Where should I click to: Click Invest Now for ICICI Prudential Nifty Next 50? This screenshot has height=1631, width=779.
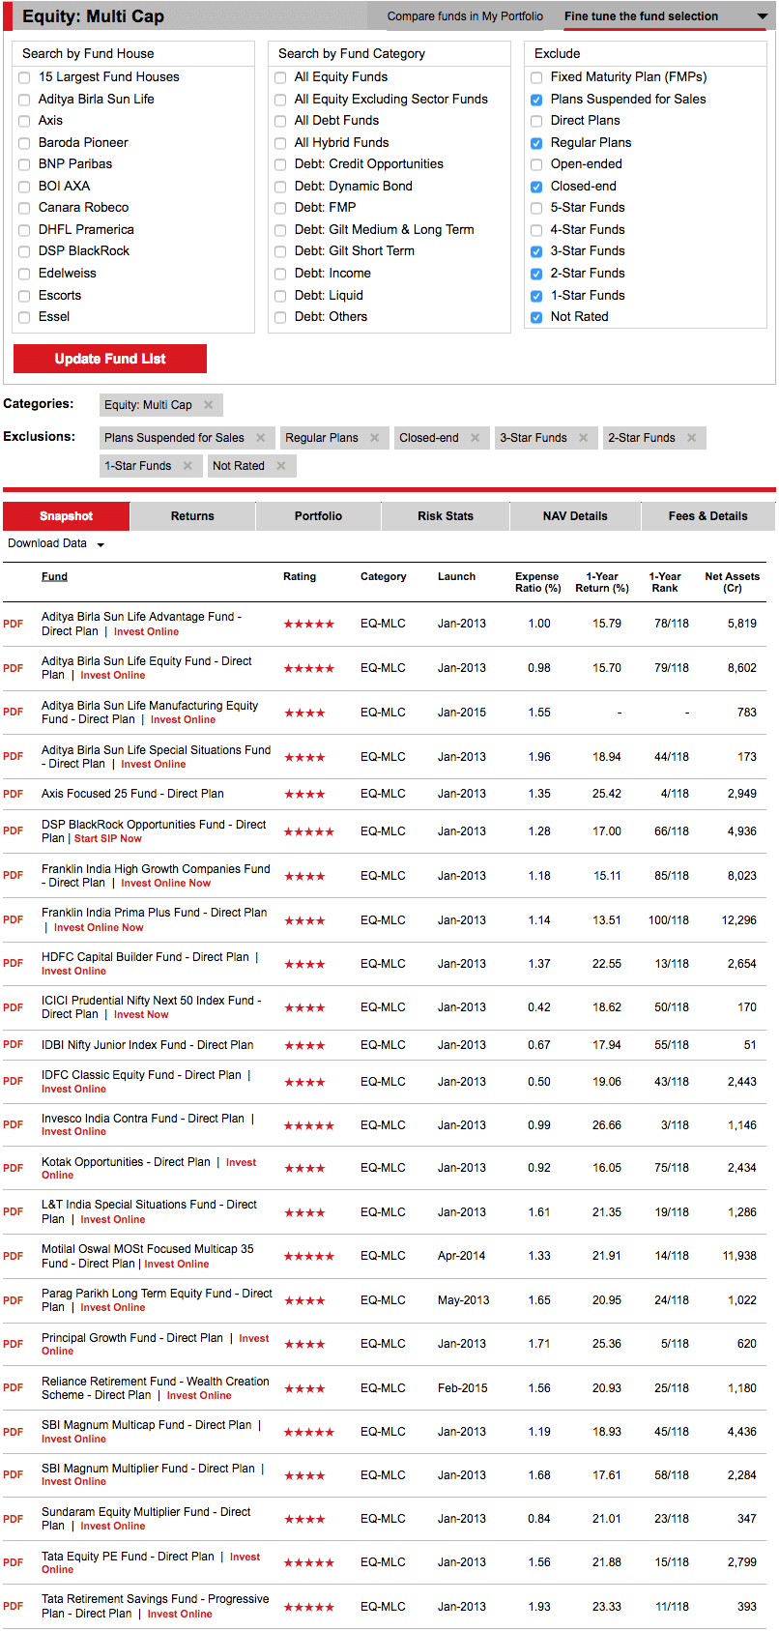pos(141,1014)
